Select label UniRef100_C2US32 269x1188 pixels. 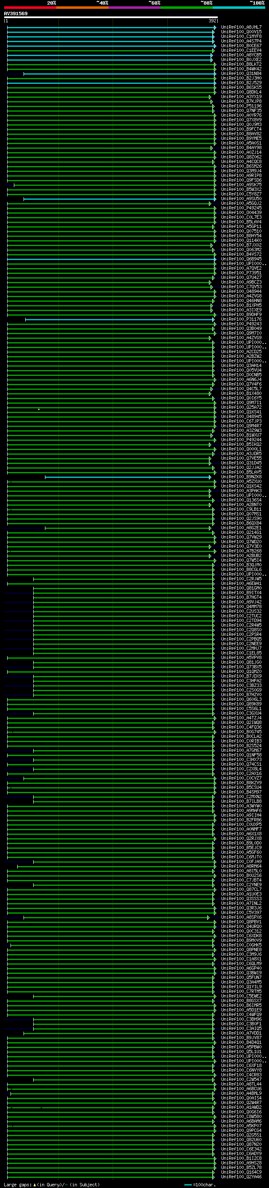pos(241,611)
